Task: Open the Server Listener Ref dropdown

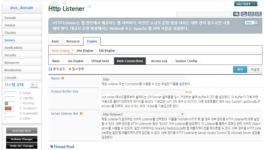Action: pos(143,114)
